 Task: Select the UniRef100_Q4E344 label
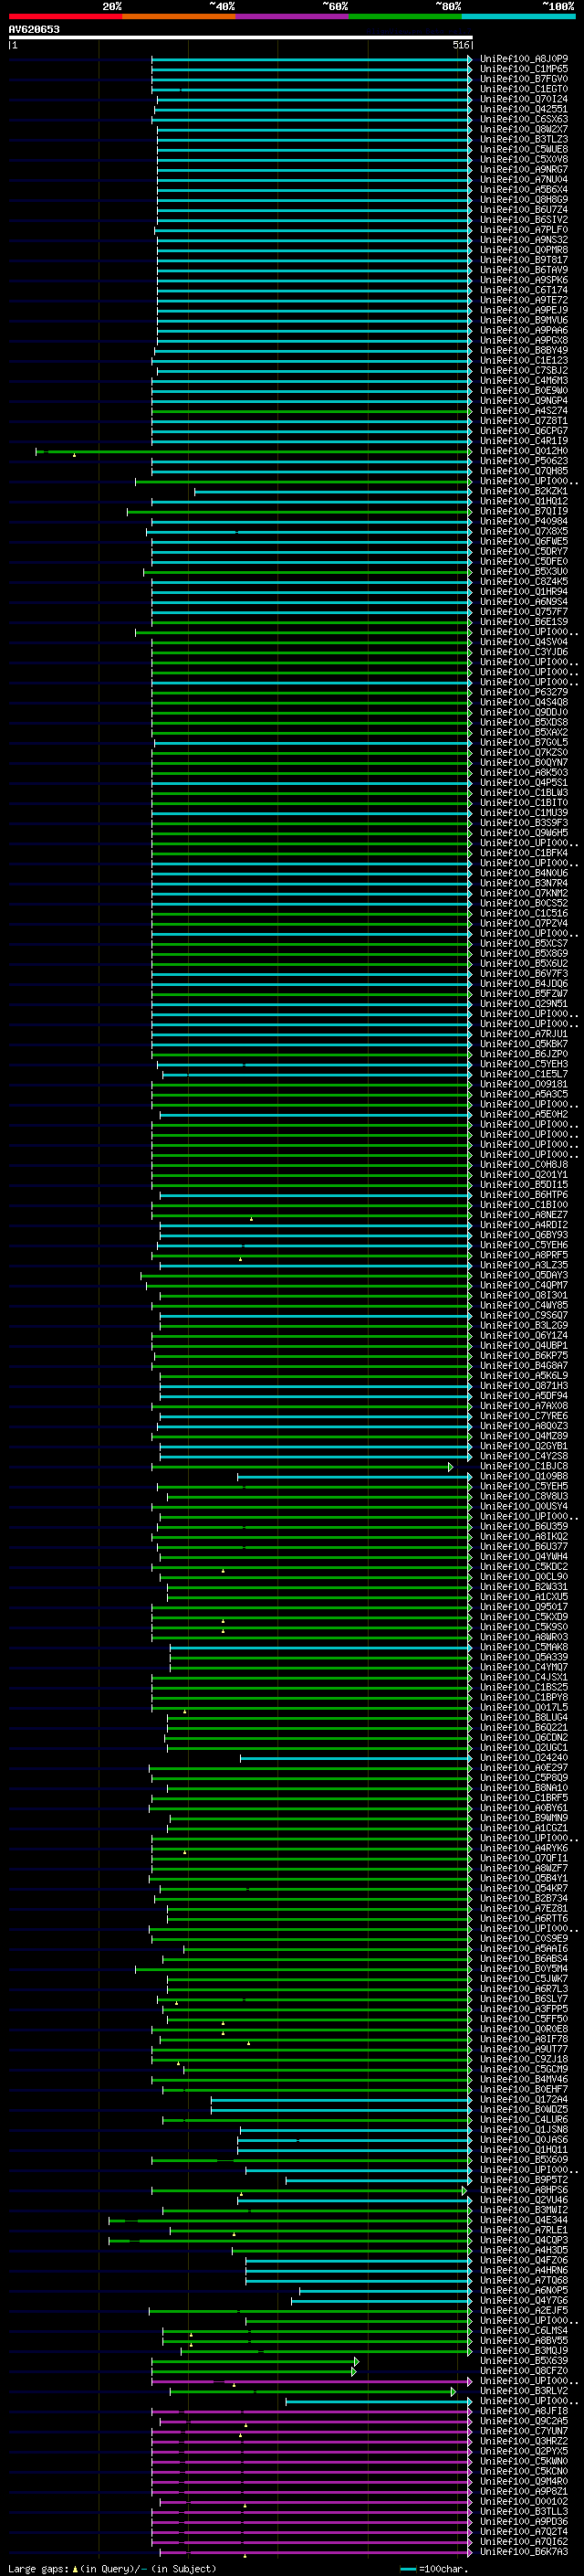coord(524,2220)
